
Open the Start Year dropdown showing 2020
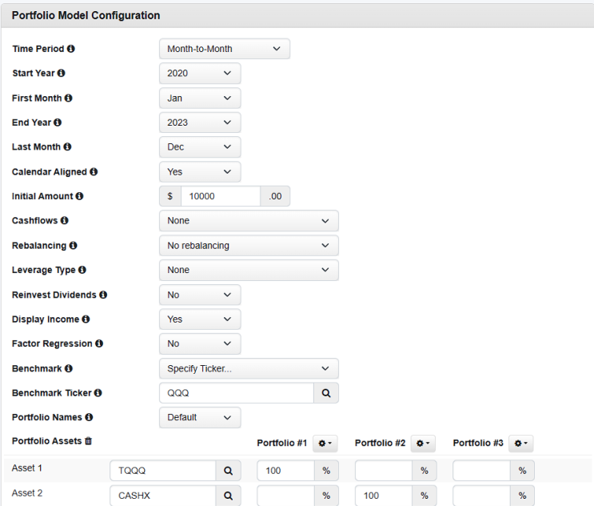click(200, 73)
